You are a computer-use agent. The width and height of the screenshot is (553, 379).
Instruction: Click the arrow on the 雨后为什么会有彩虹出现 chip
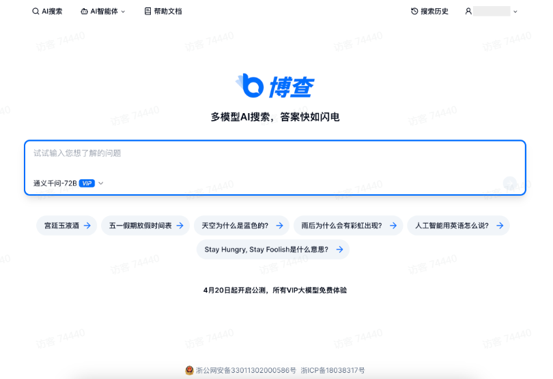(x=393, y=226)
